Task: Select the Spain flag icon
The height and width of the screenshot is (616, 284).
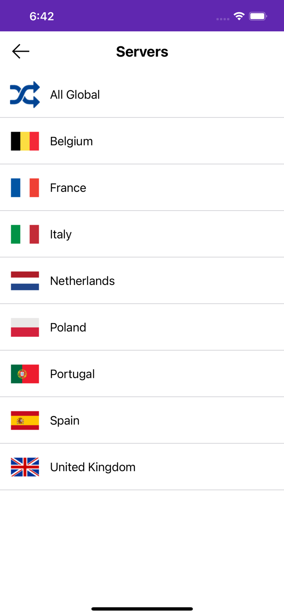Action: (25, 421)
